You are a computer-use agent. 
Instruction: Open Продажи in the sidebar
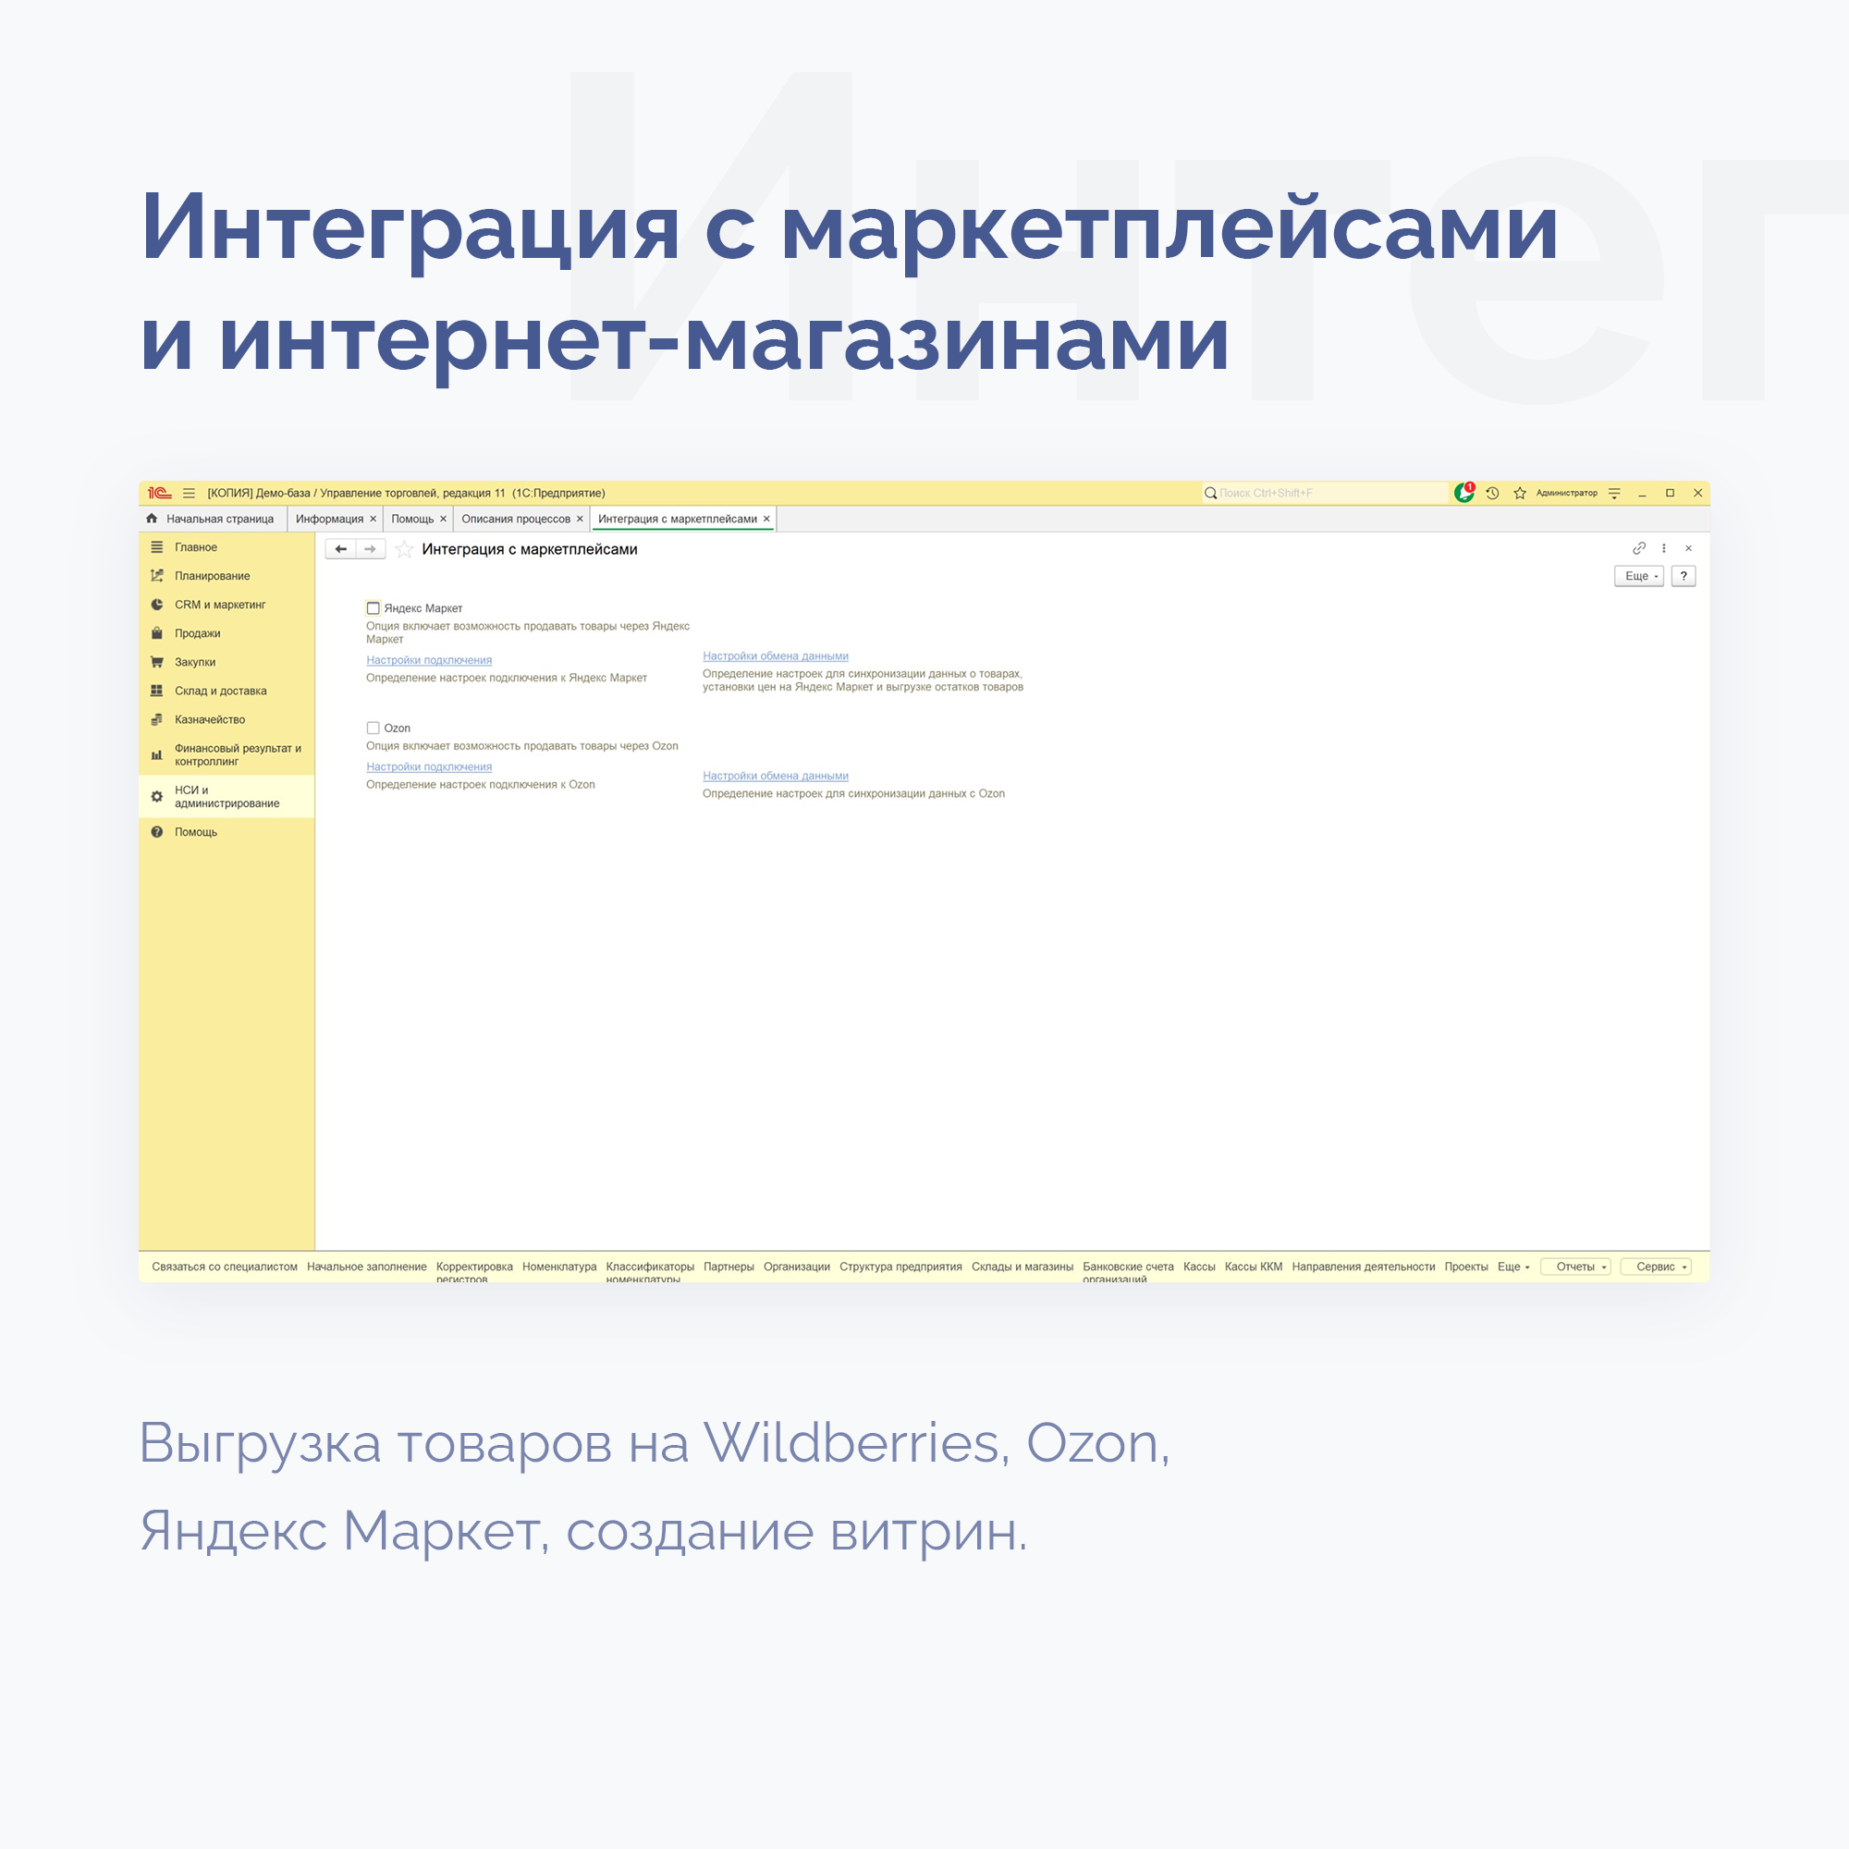[197, 632]
